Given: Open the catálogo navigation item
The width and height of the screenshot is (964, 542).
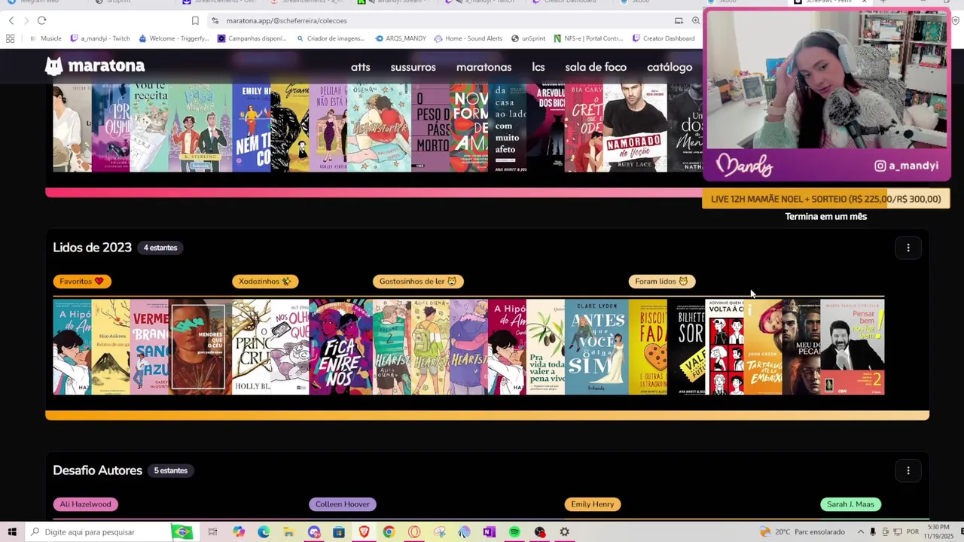Looking at the screenshot, I should click(670, 67).
